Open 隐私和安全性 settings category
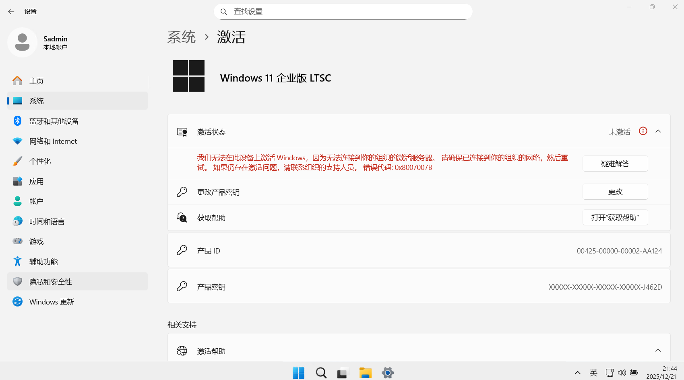Screen dimensions: 684x380 coord(50,282)
